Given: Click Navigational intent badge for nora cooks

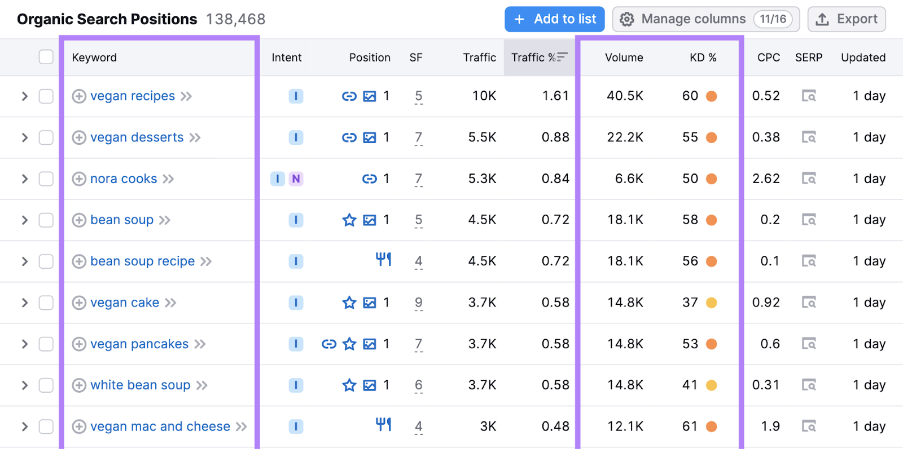Looking at the screenshot, I should (296, 179).
